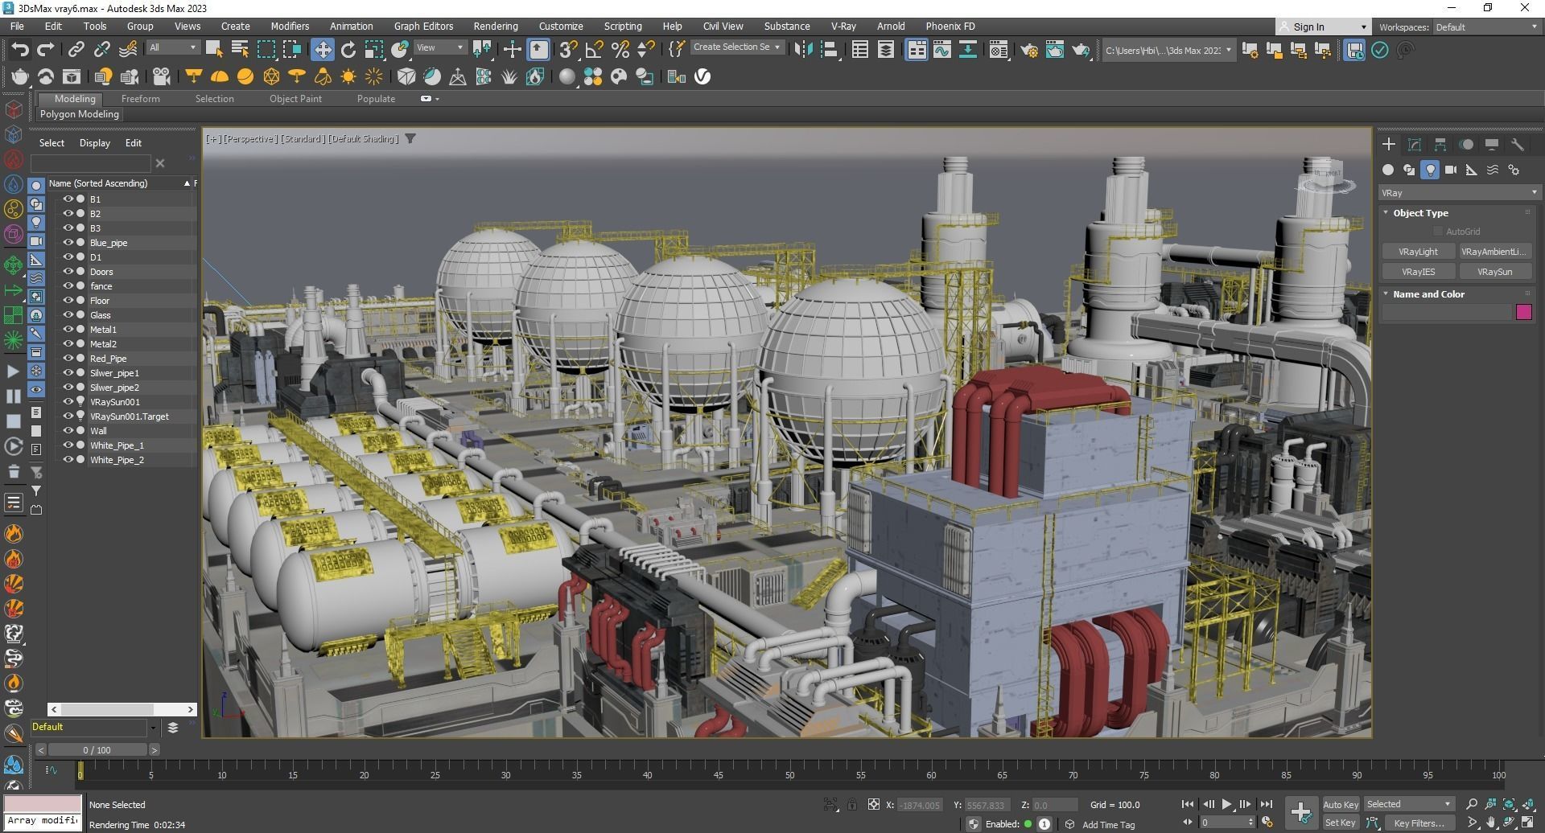Image resolution: width=1545 pixels, height=833 pixels.
Task: Click the Play Animation button
Action: pos(1226,804)
